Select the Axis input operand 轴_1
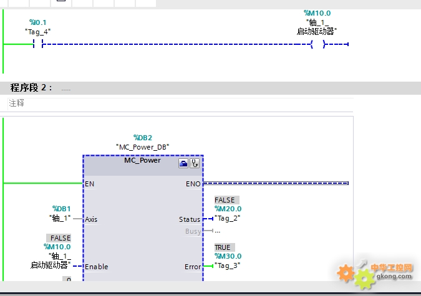This screenshot has width=421, height=296. (60, 218)
